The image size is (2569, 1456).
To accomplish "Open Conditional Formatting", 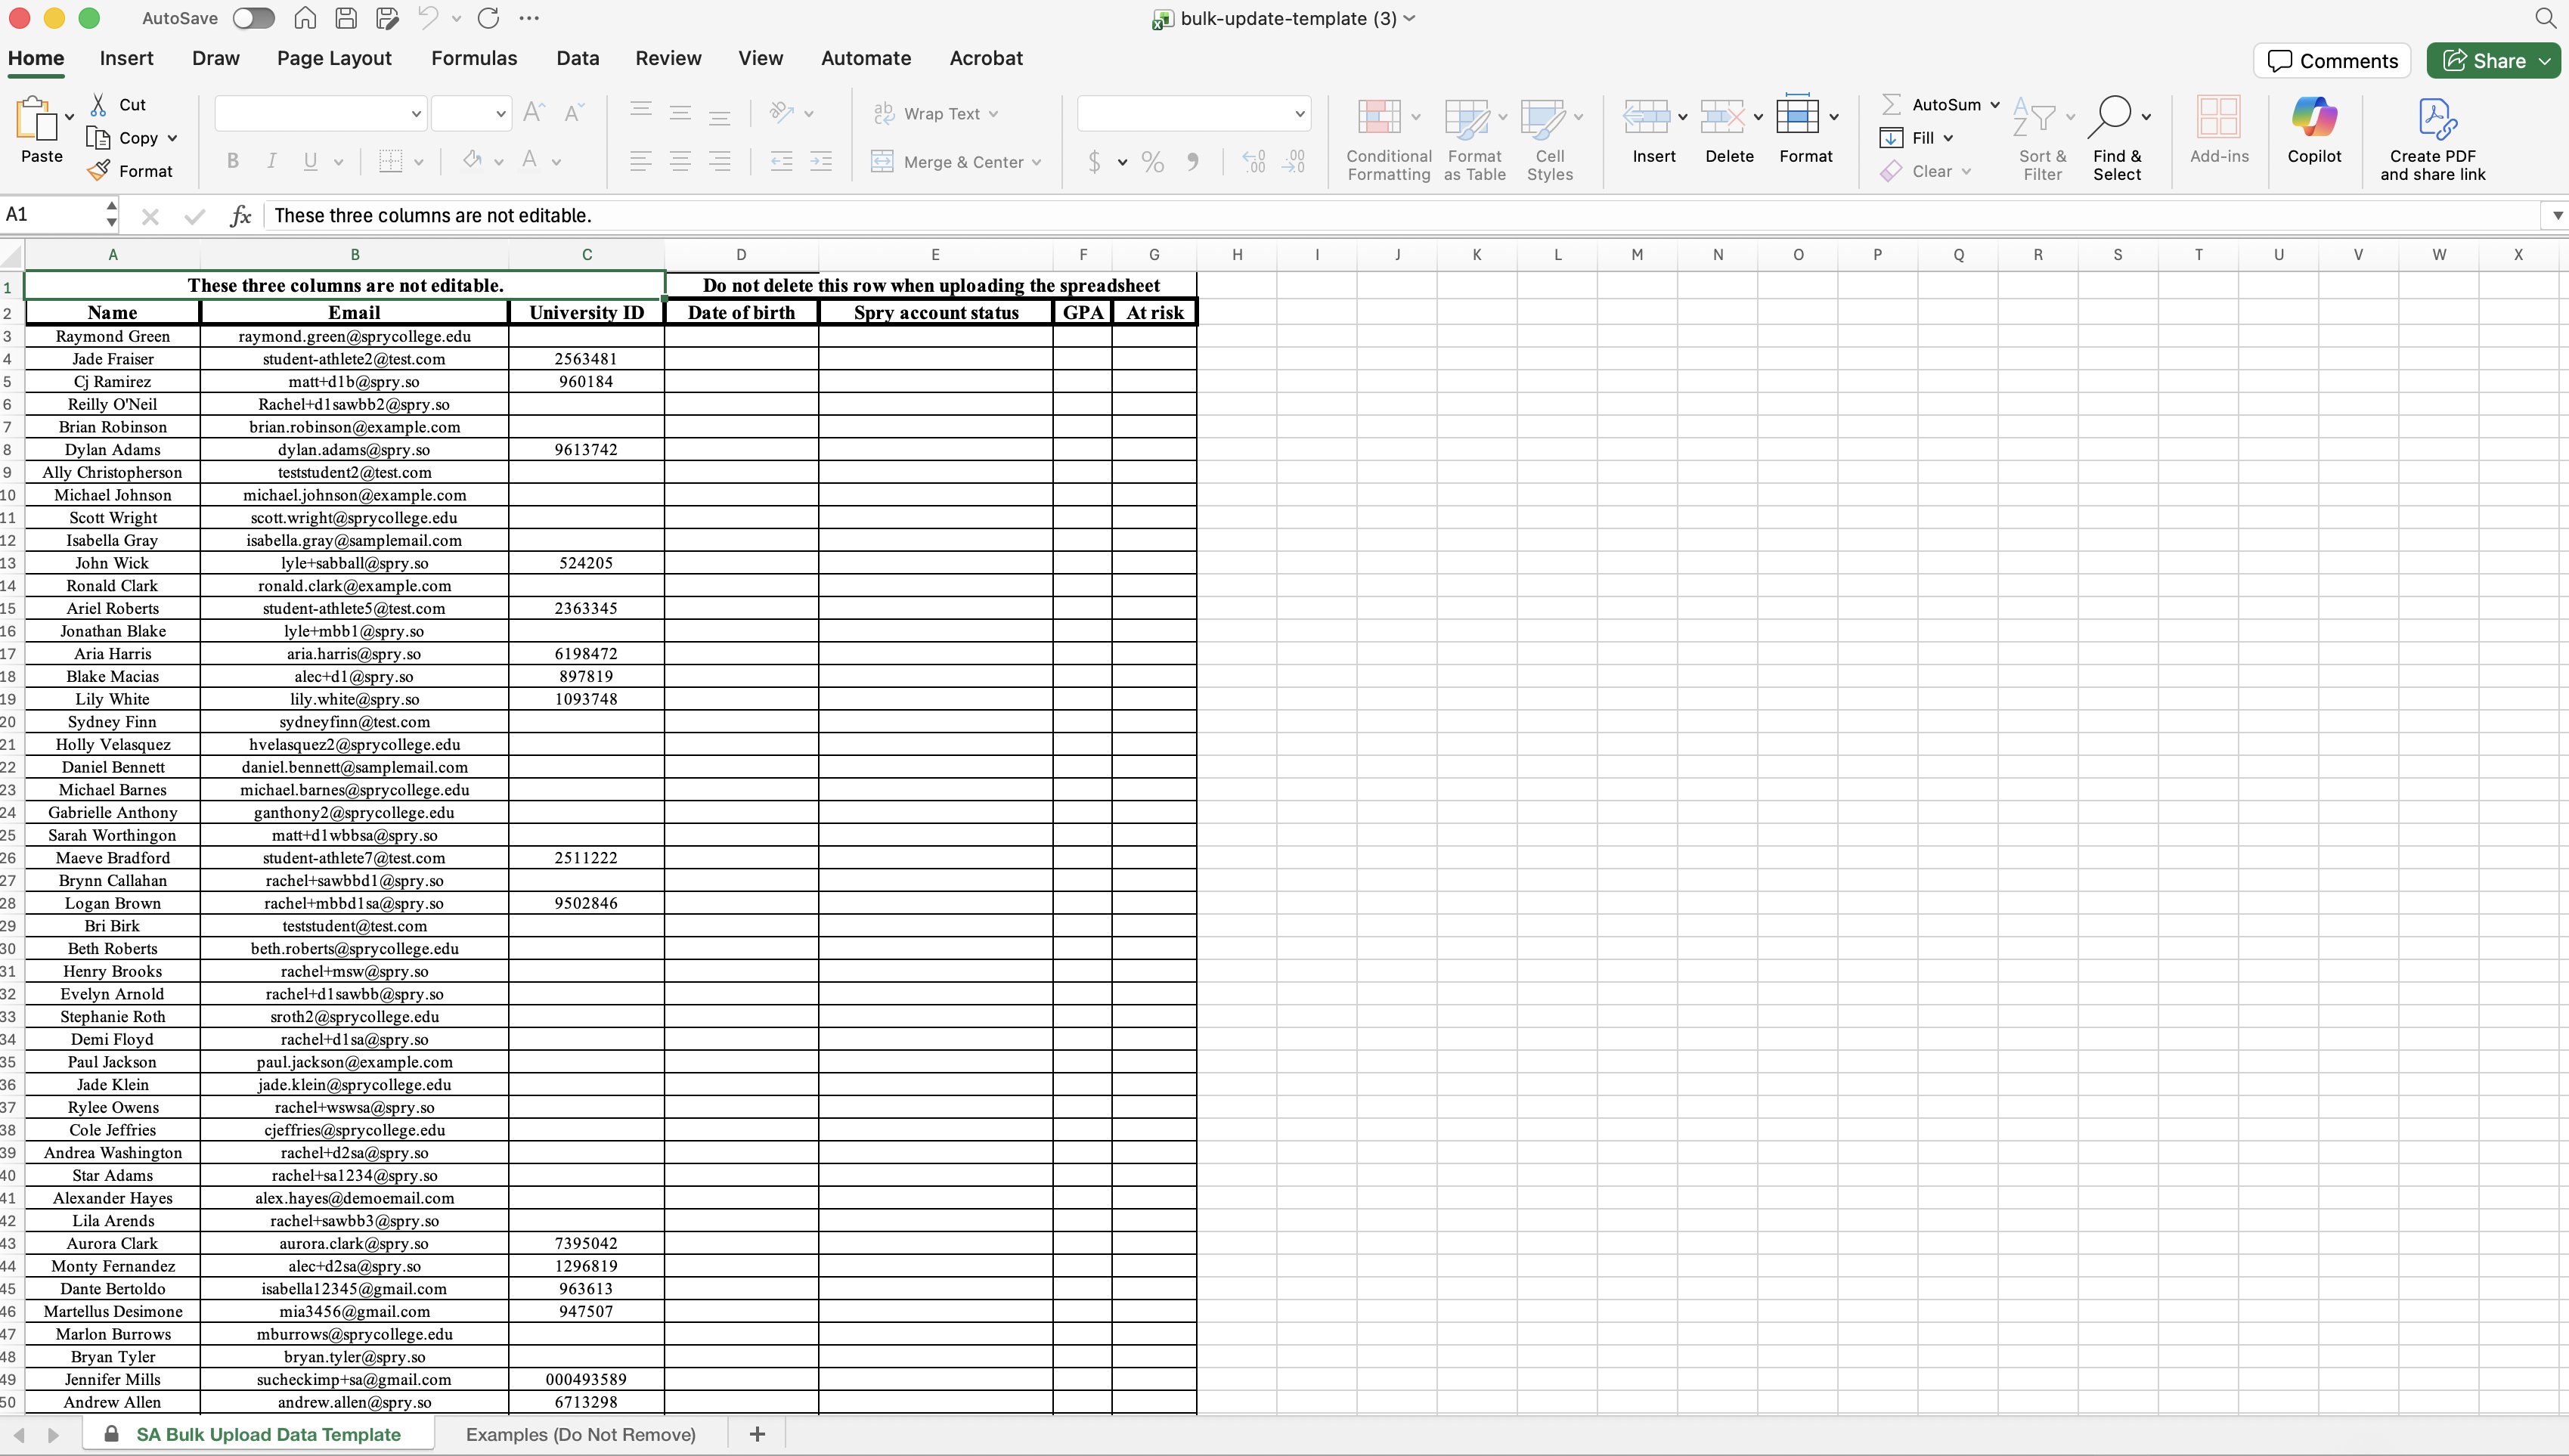I will click(1389, 139).
